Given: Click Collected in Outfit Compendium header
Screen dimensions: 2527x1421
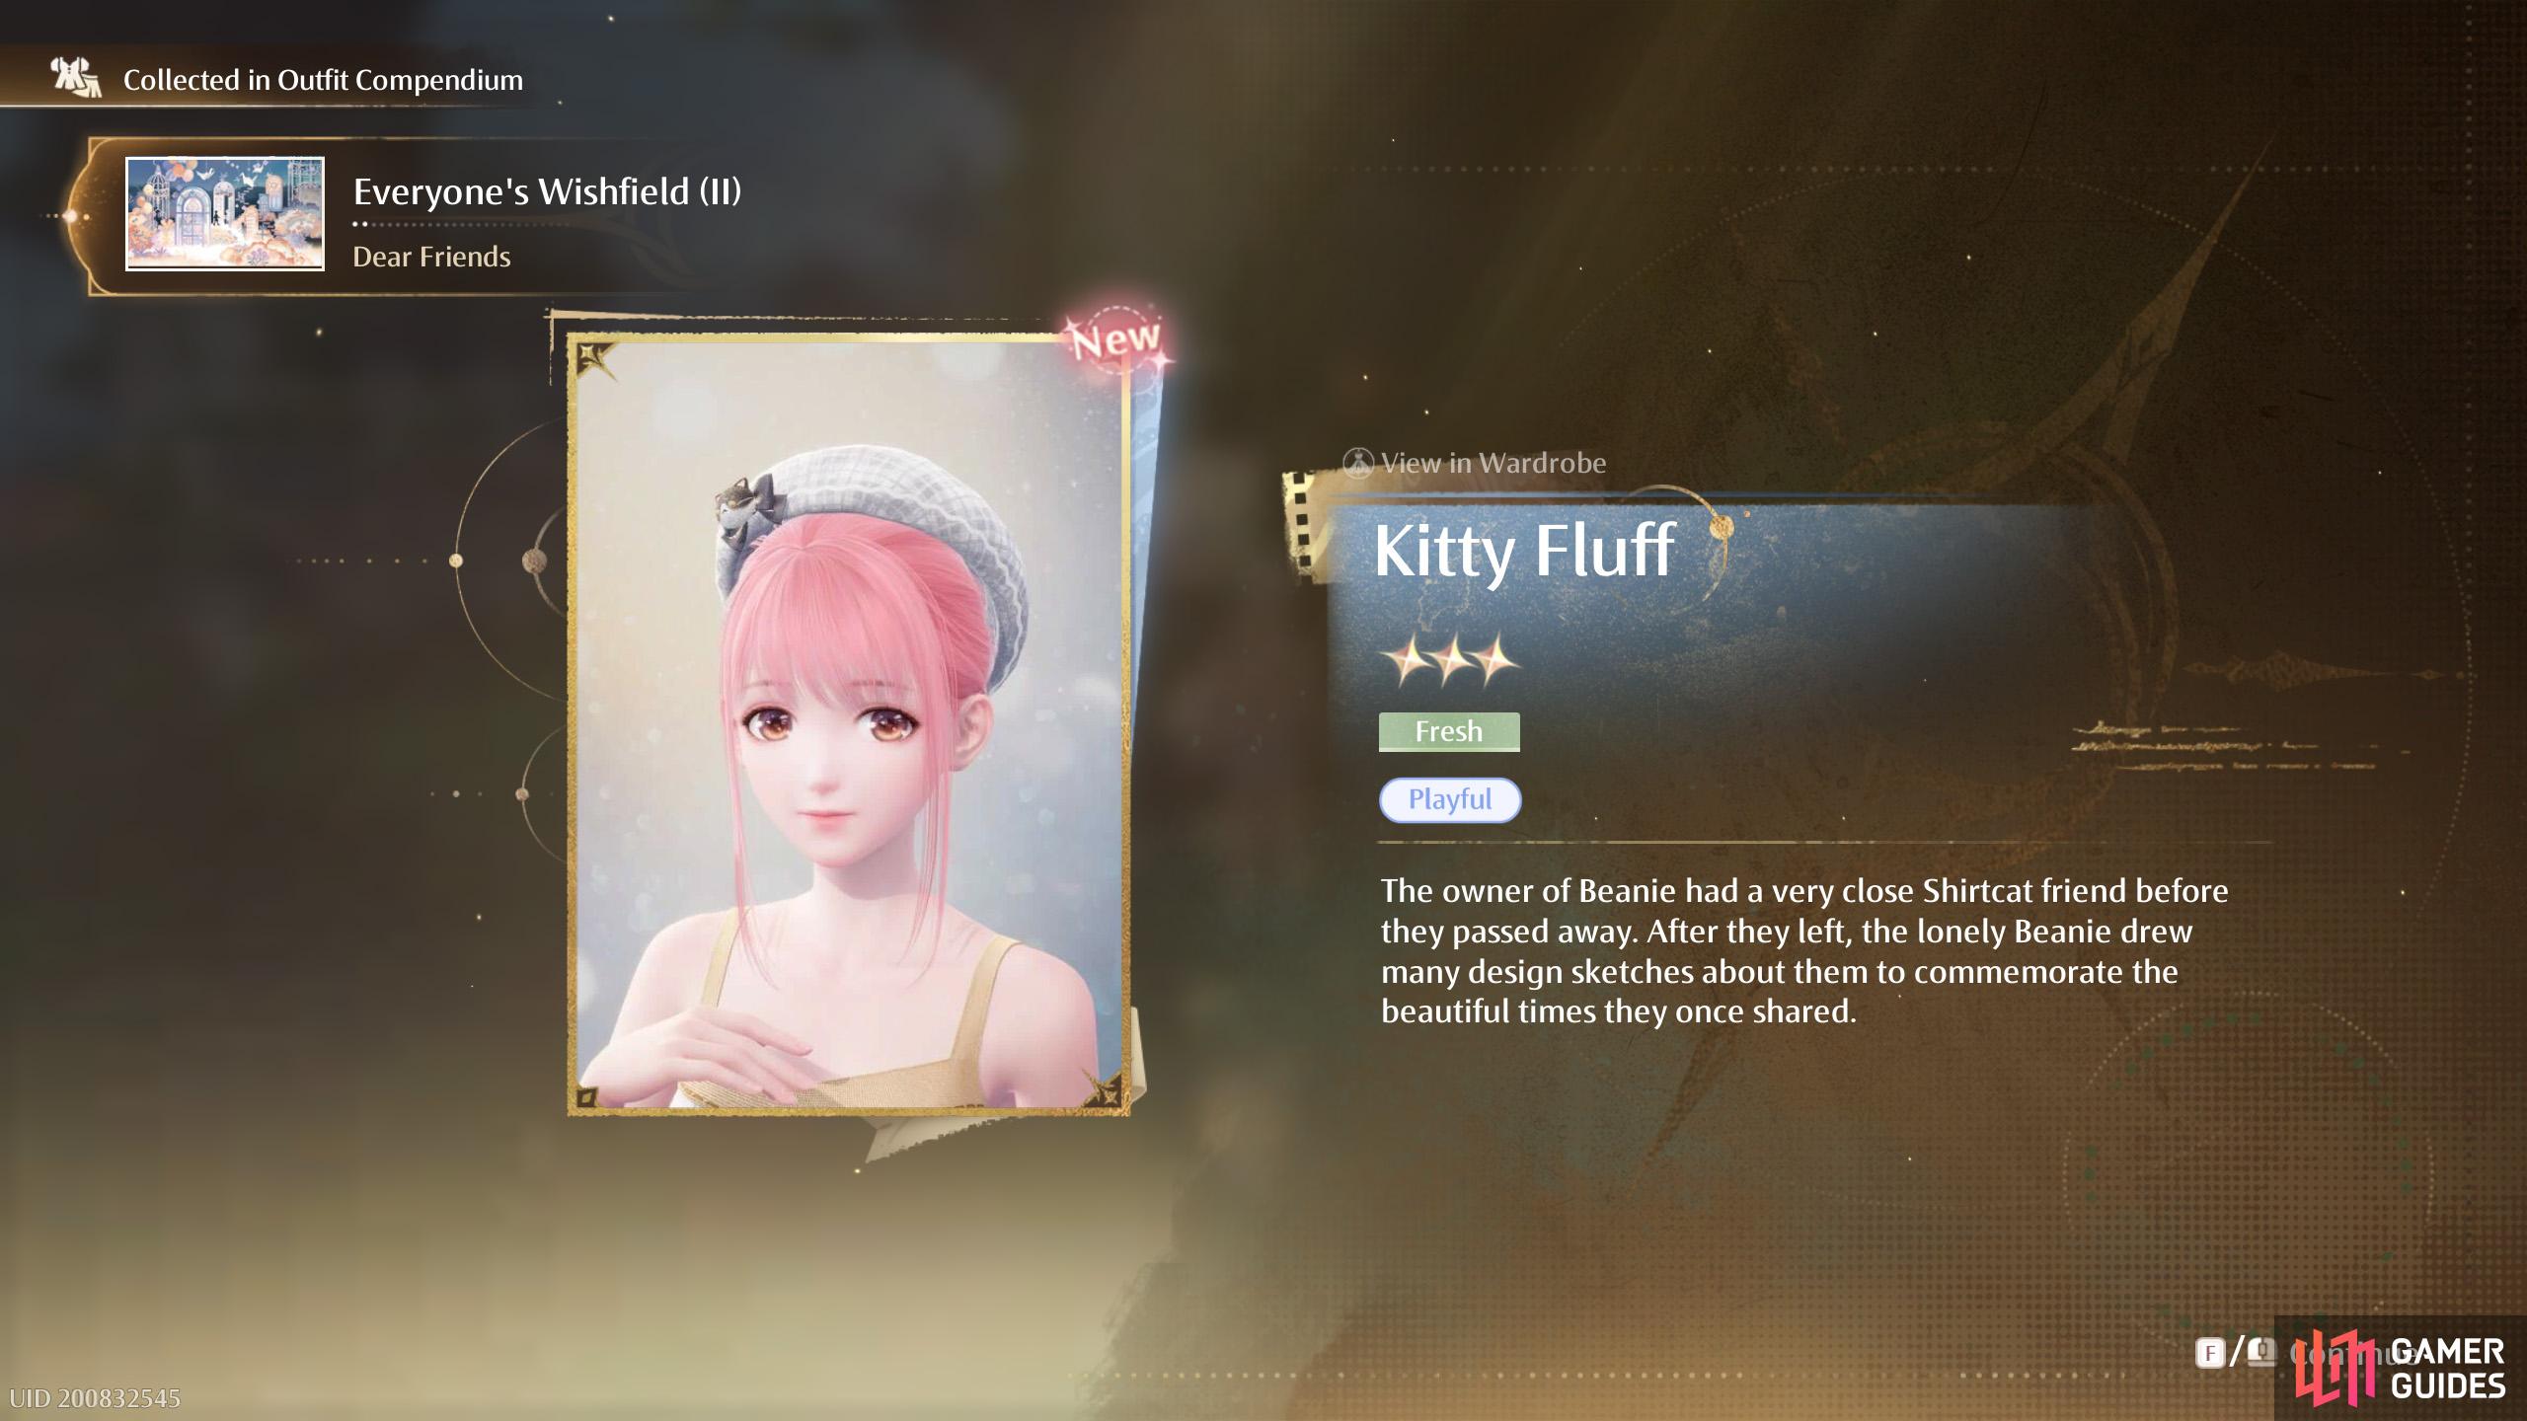Looking at the screenshot, I should point(323,80).
